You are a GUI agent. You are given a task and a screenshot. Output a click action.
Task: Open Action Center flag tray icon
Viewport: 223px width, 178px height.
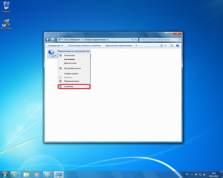(196, 175)
